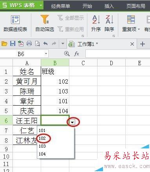Click Show All (全部显示) filter button
The height and width of the screenshot is (172, 150).
pos(70,18)
